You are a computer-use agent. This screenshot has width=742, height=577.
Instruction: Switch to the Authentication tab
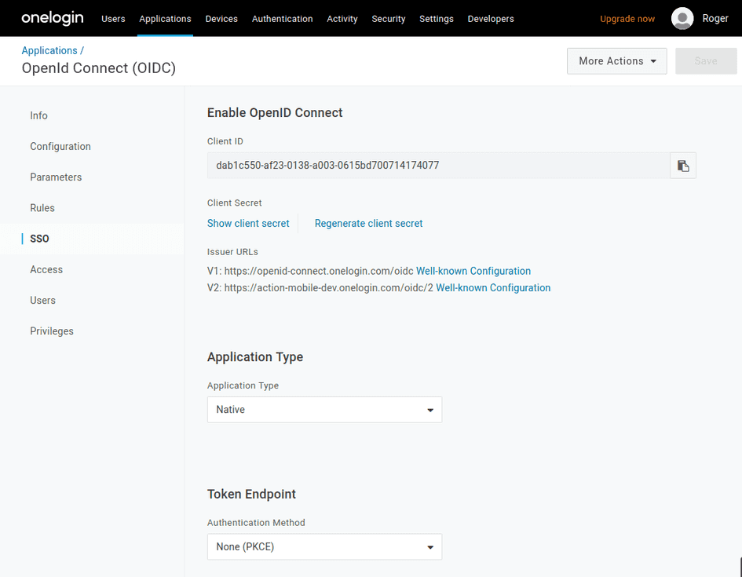click(282, 18)
